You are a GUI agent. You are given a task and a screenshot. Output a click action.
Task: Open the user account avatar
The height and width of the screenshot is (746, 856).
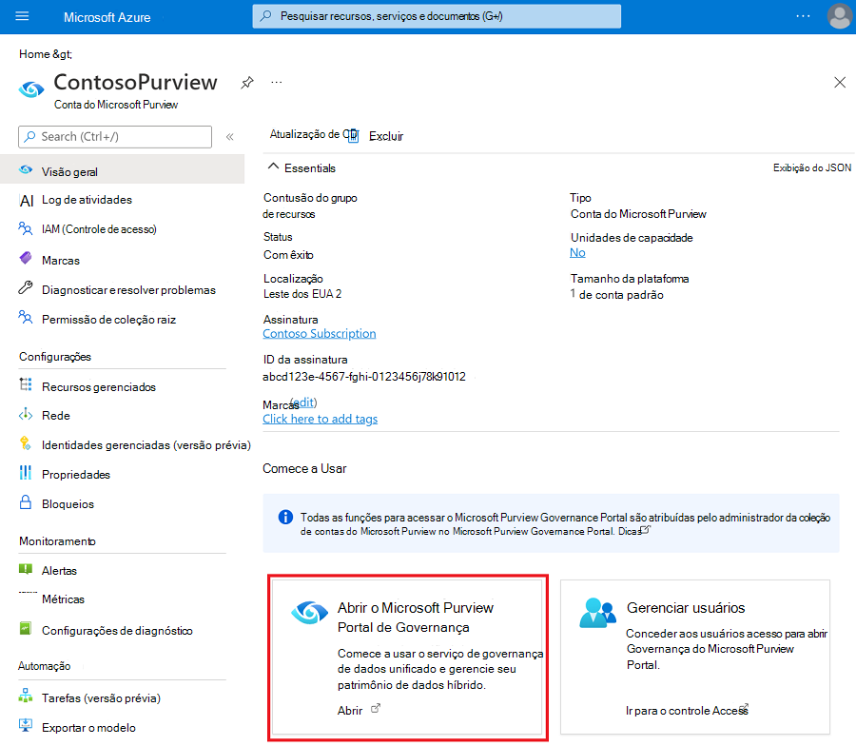(x=838, y=15)
